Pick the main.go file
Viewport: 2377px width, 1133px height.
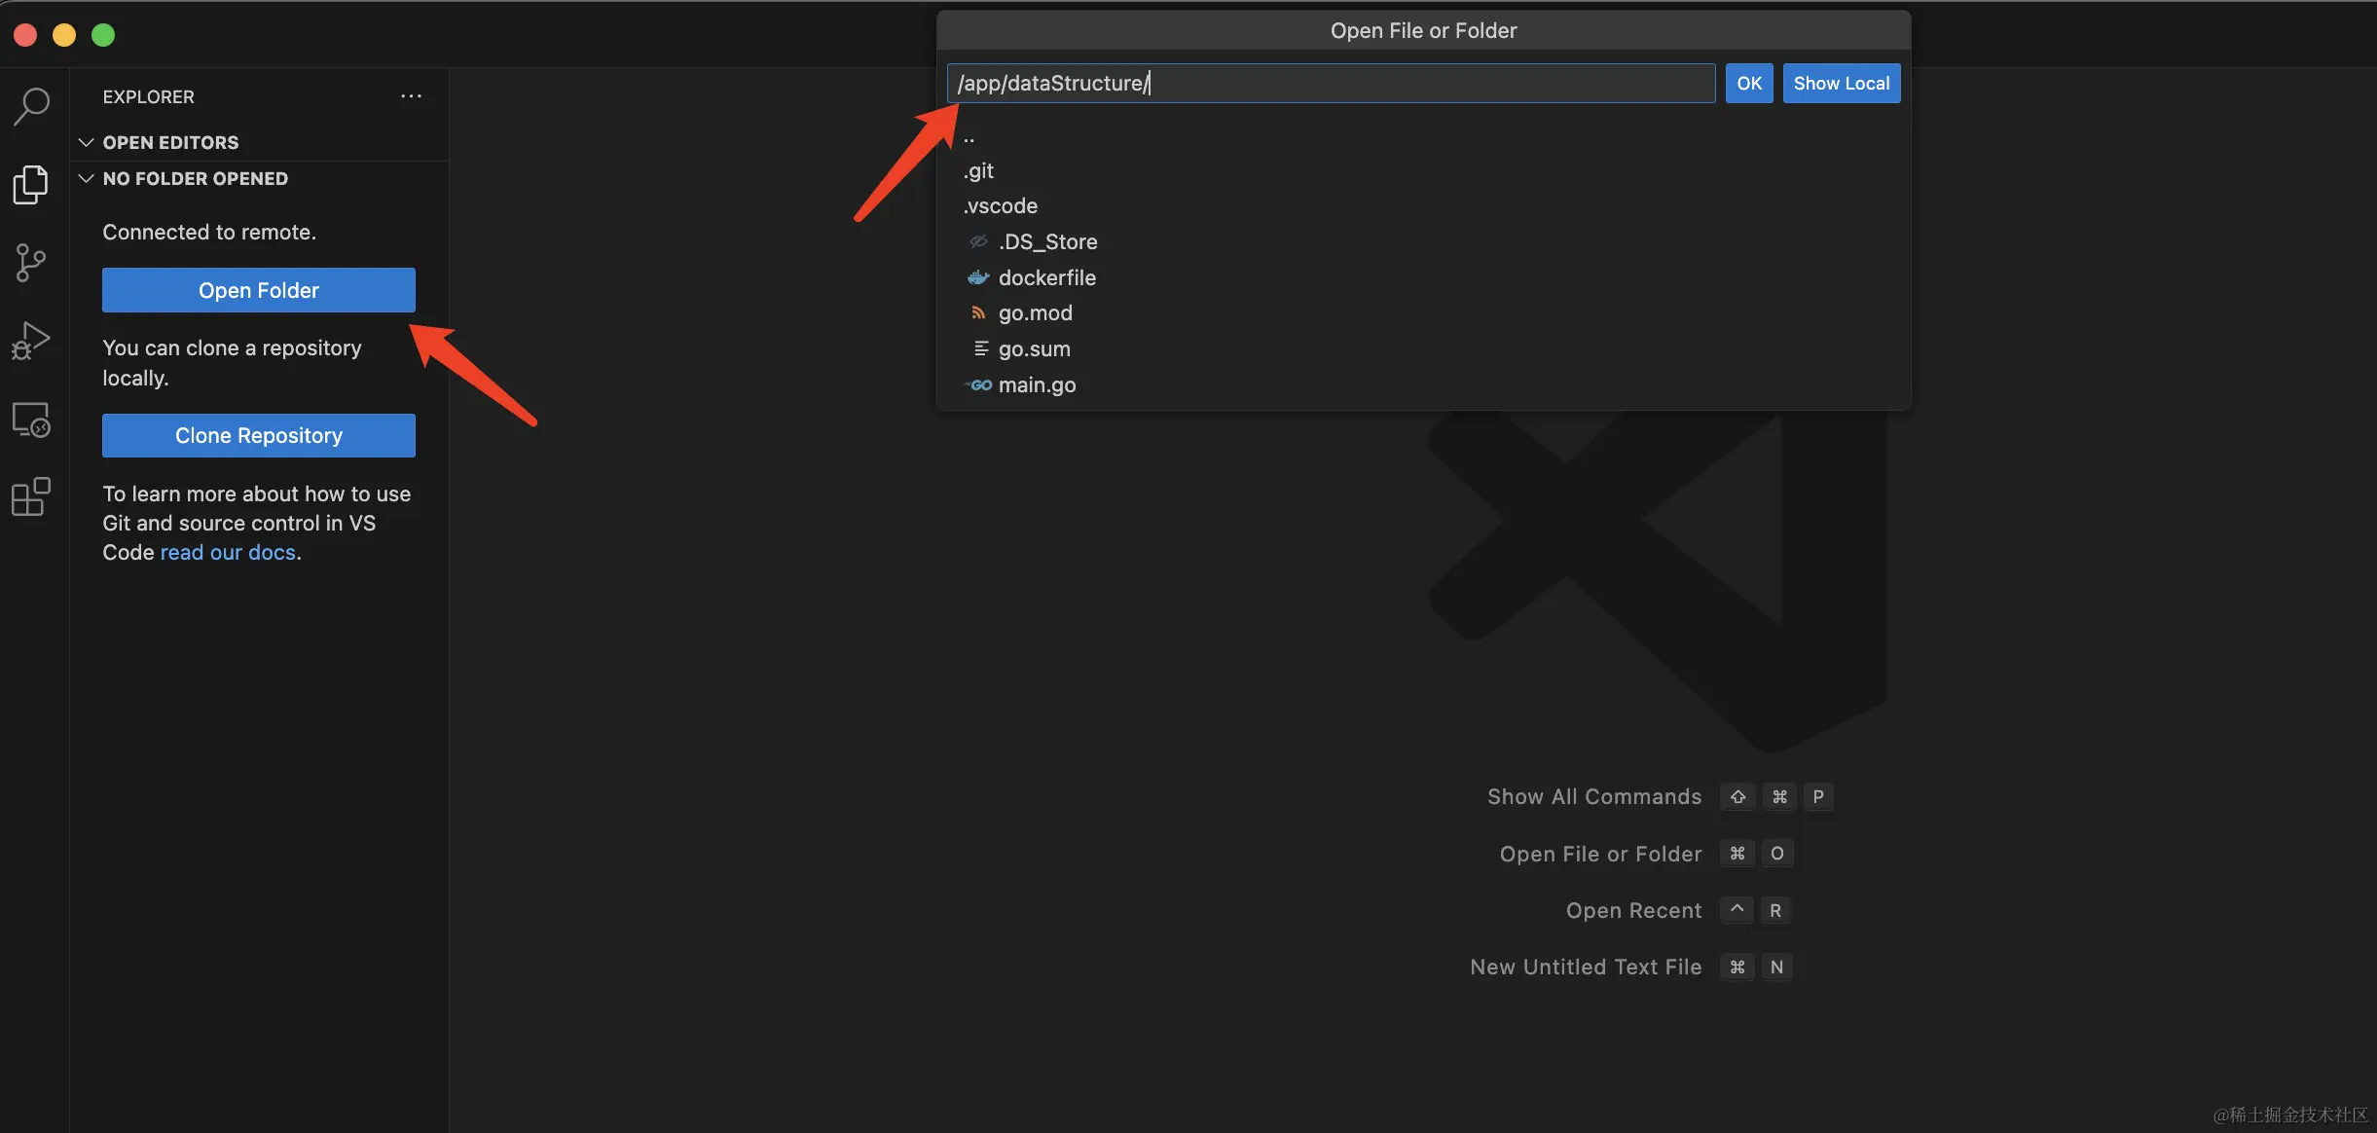[x=1037, y=384]
